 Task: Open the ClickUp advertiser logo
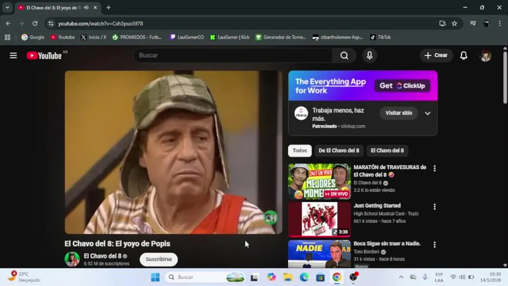301,113
